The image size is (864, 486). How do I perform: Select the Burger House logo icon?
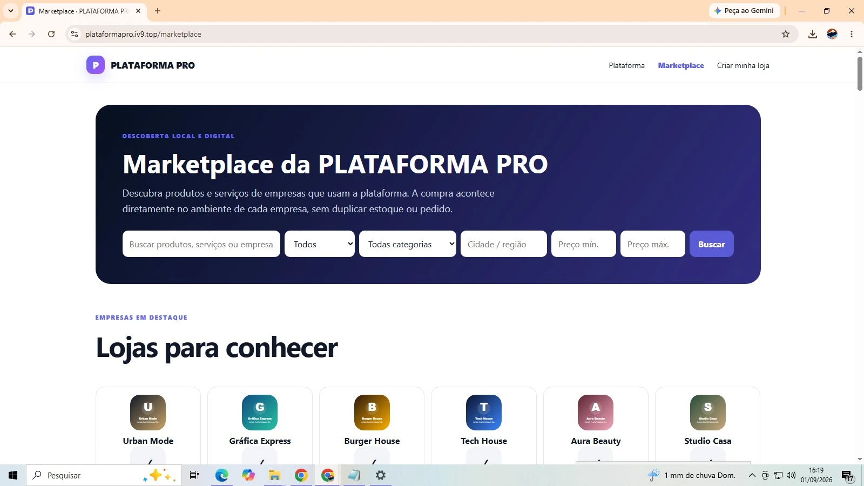pyautogui.click(x=372, y=413)
